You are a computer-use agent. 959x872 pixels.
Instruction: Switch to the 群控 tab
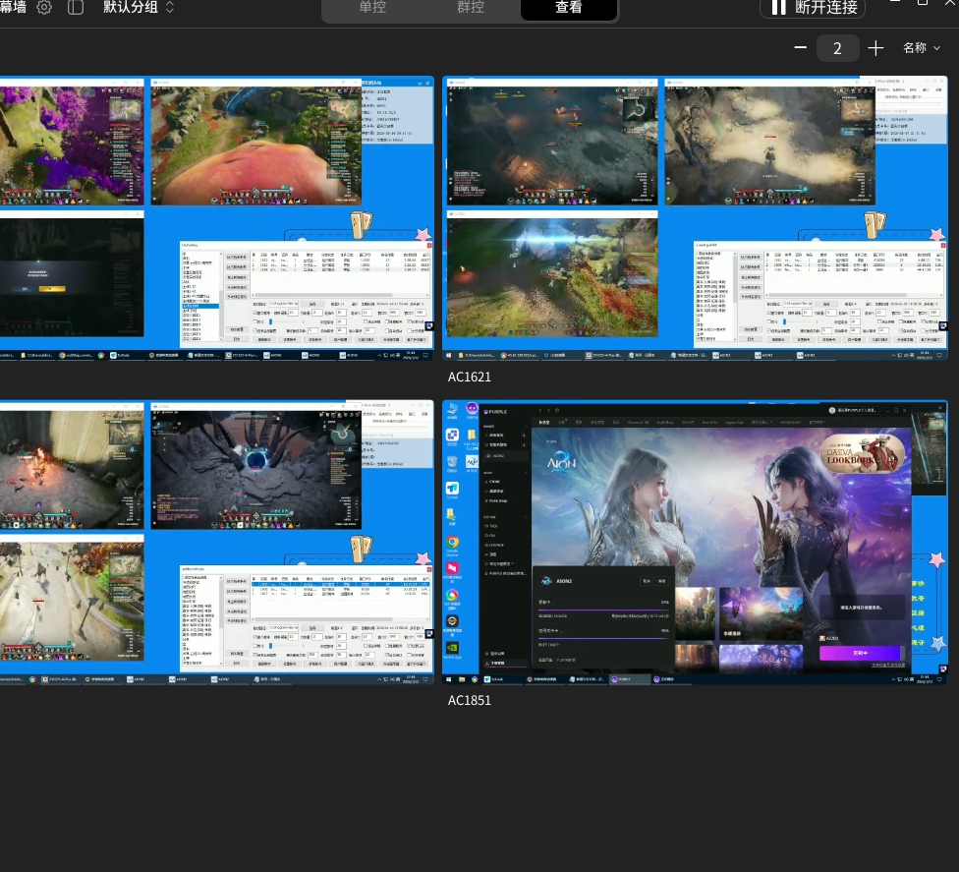pyautogui.click(x=471, y=7)
